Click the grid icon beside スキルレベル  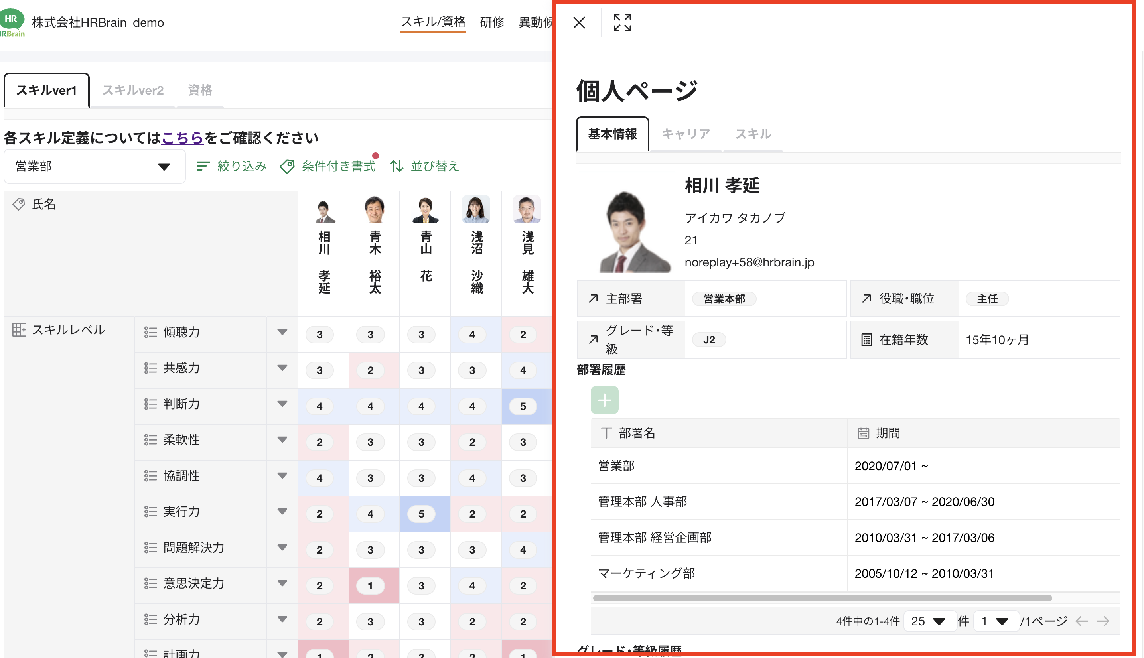[x=20, y=329]
